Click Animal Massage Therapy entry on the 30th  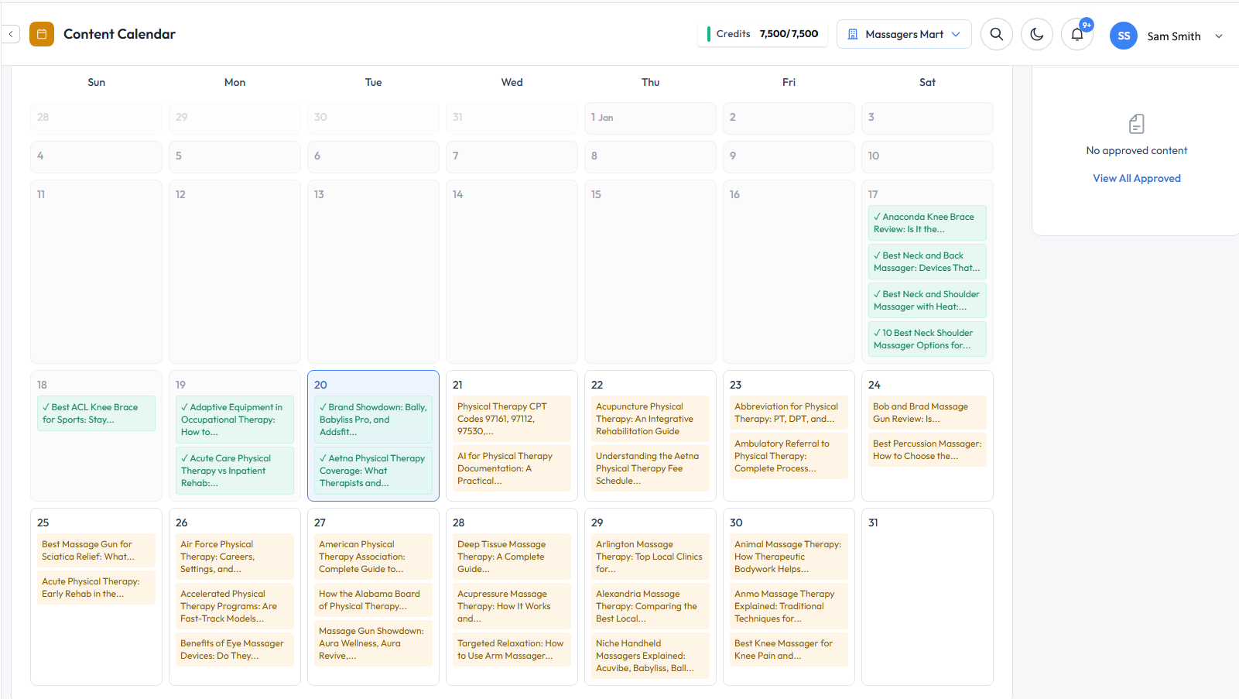tap(788, 557)
